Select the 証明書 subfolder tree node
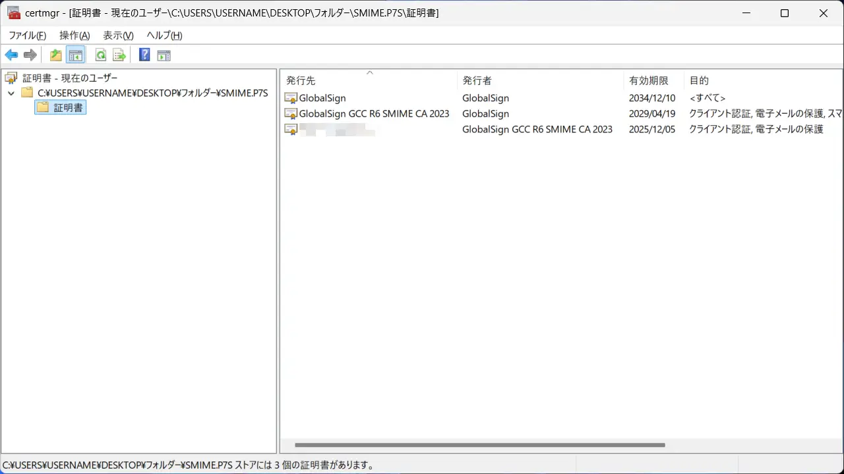 pyautogui.click(x=69, y=107)
